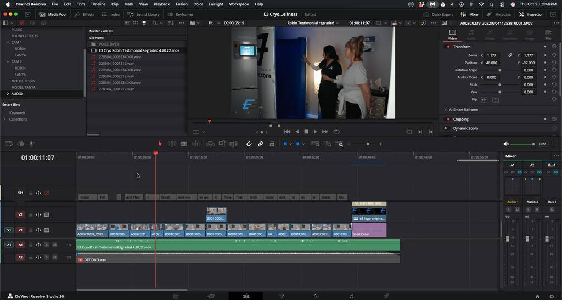Toggle timeline snapping magnet icon
The height and width of the screenshot is (300, 562).
249,144
